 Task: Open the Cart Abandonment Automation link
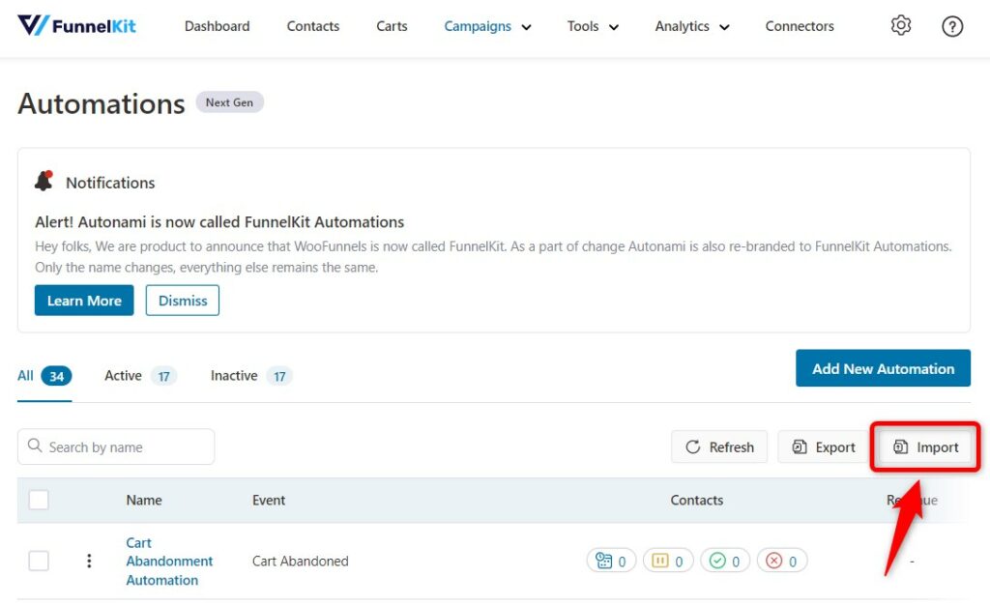click(x=169, y=561)
